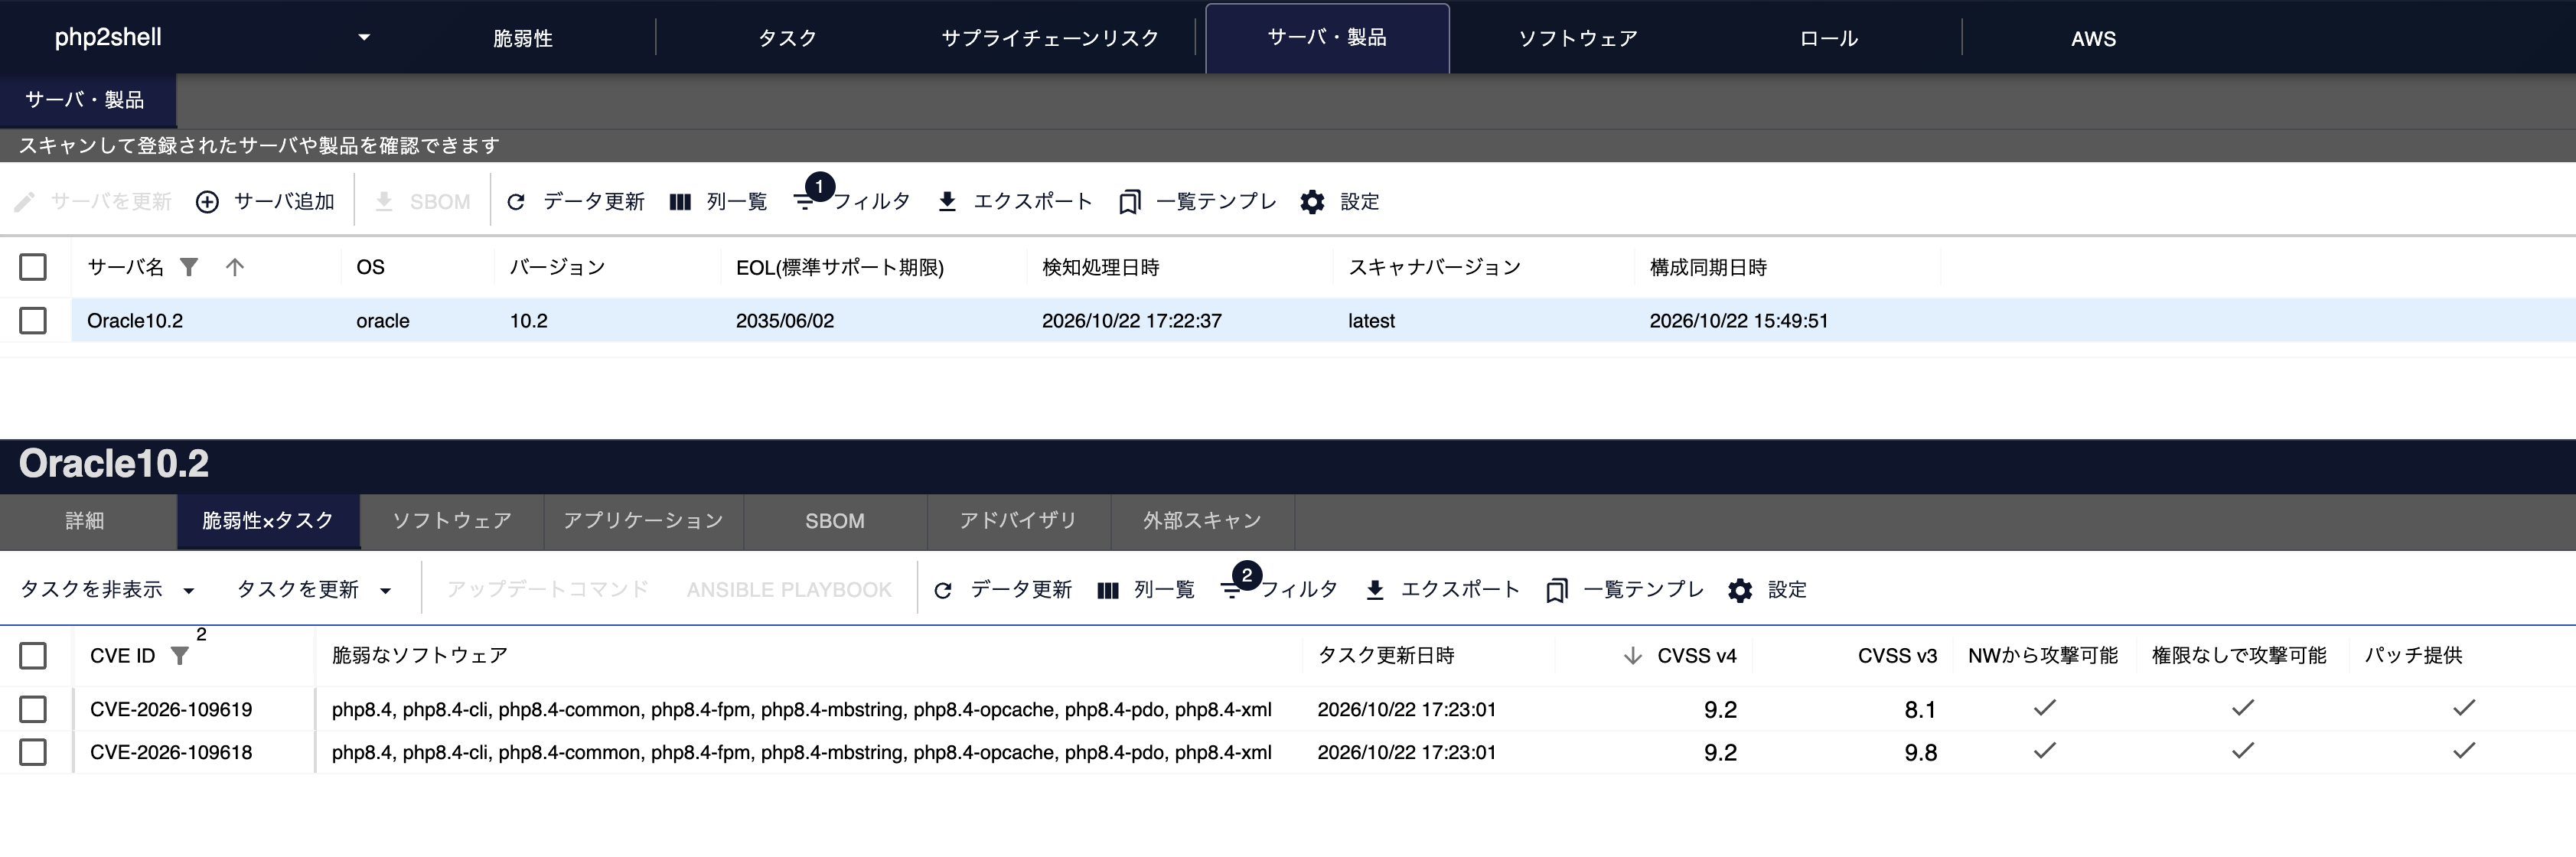Sort by the CVSS v3 column header
2576x857 pixels.
[x=1897, y=656]
